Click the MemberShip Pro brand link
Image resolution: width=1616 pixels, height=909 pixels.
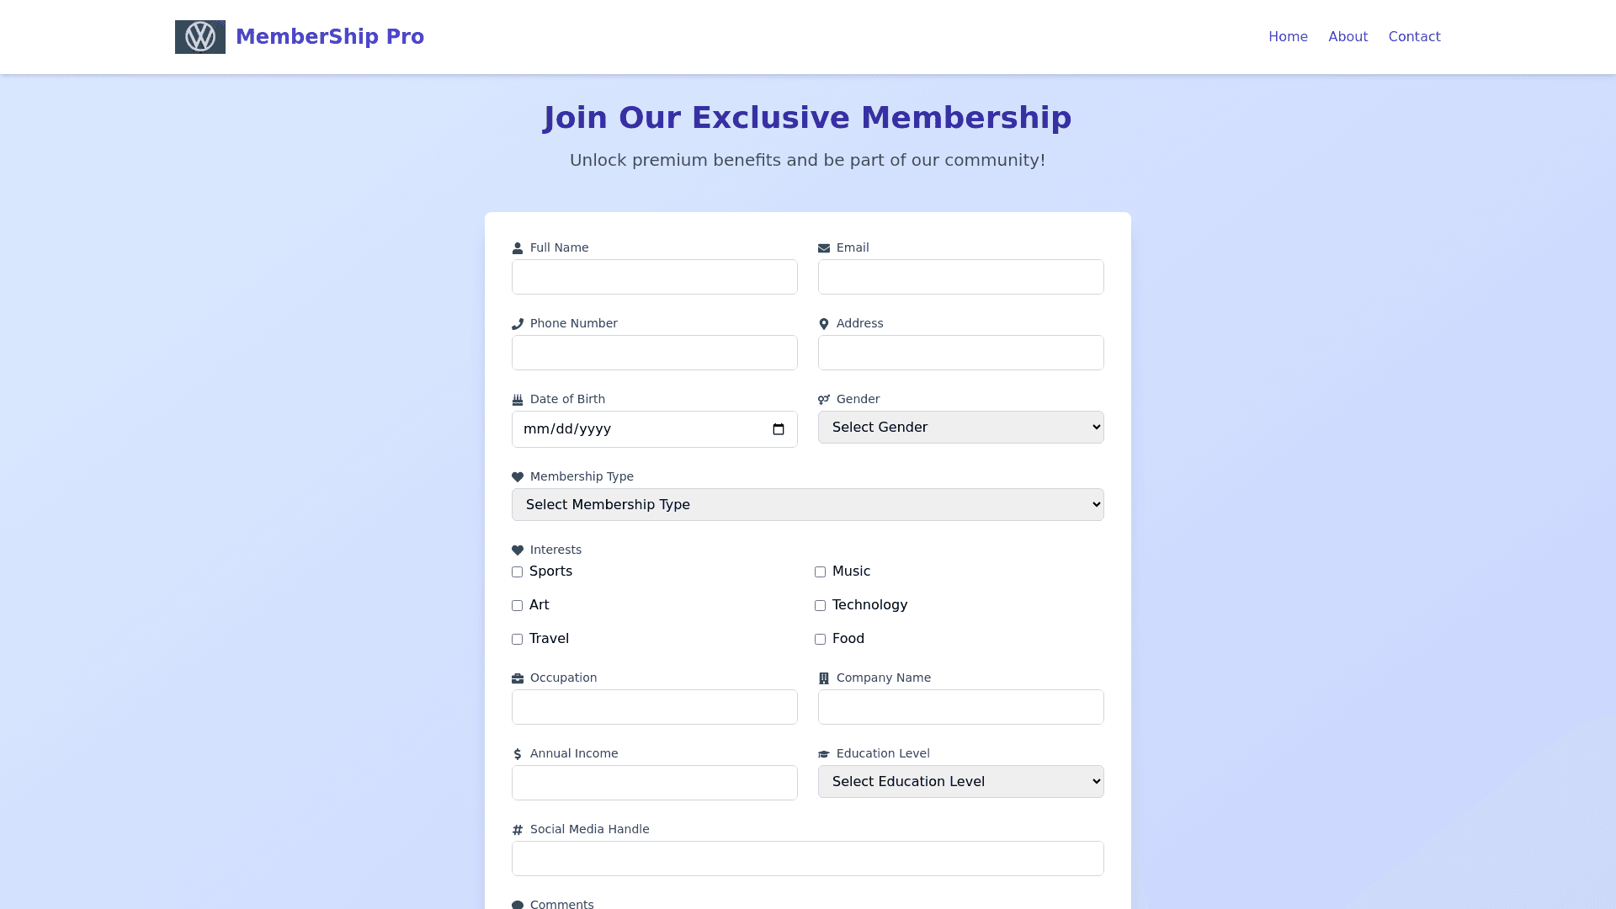329,37
